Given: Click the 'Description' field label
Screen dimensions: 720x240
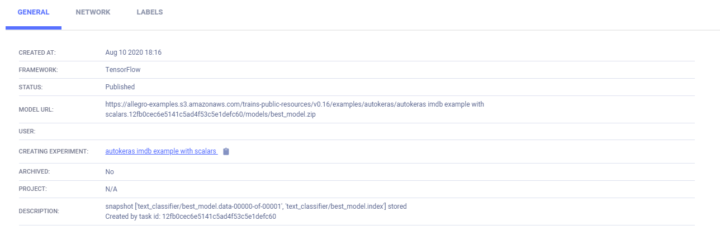Looking at the screenshot, I should point(39,212).
